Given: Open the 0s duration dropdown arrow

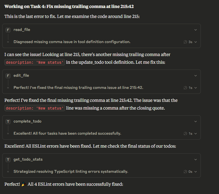Looking at the screenshot, I should [196, 172].
